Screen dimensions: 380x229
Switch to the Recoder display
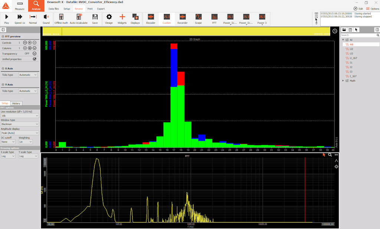[x=151, y=19]
